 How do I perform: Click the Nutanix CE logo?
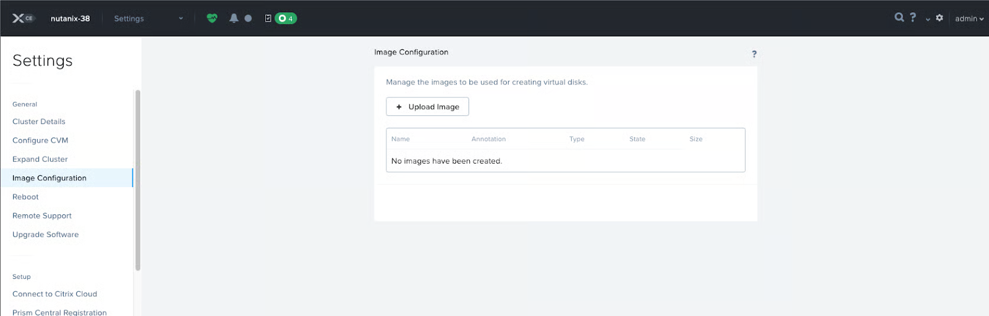(23, 19)
